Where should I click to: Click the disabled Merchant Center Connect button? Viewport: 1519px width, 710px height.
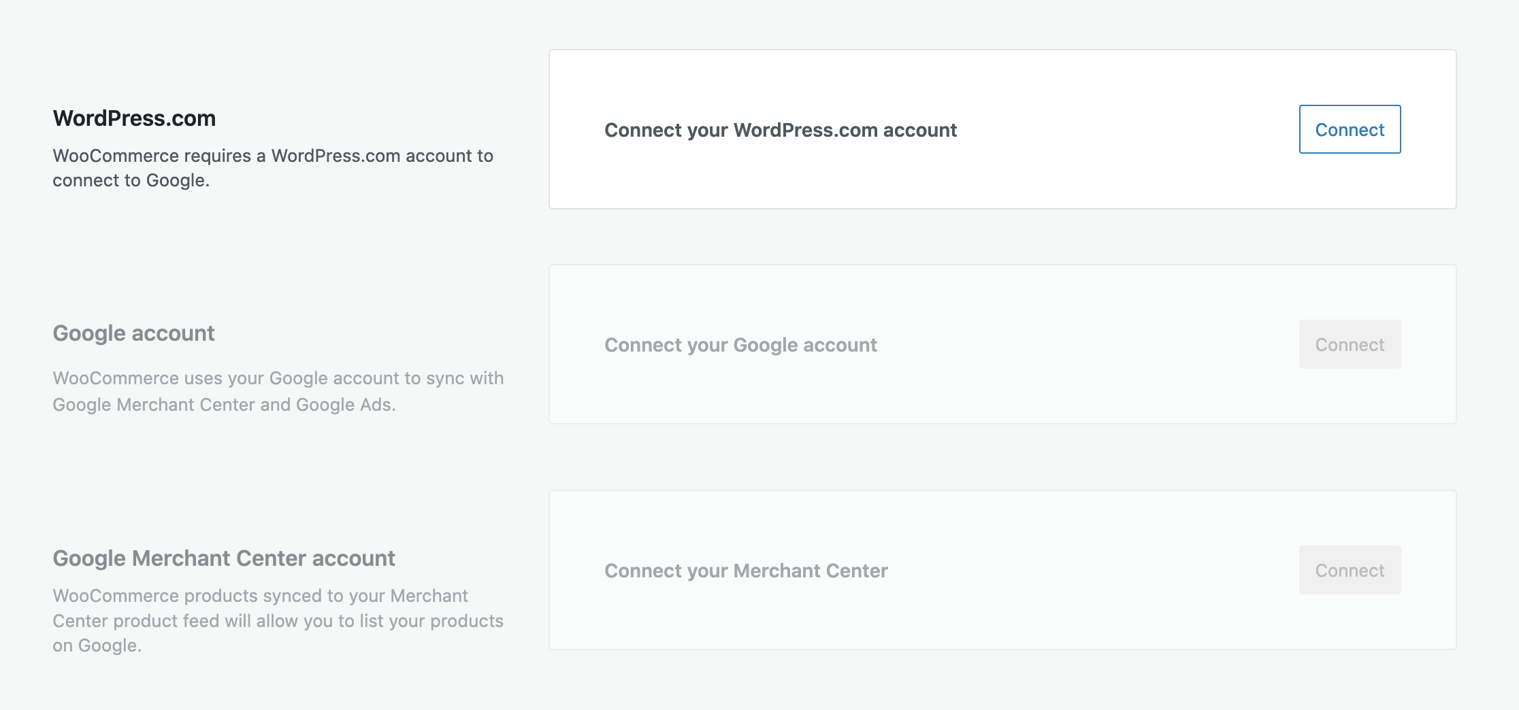[x=1350, y=570]
